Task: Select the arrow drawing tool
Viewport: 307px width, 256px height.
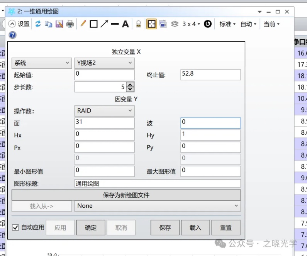Action: click(104, 24)
